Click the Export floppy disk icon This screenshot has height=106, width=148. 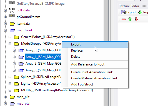pyautogui.click(x=123, y=12)
